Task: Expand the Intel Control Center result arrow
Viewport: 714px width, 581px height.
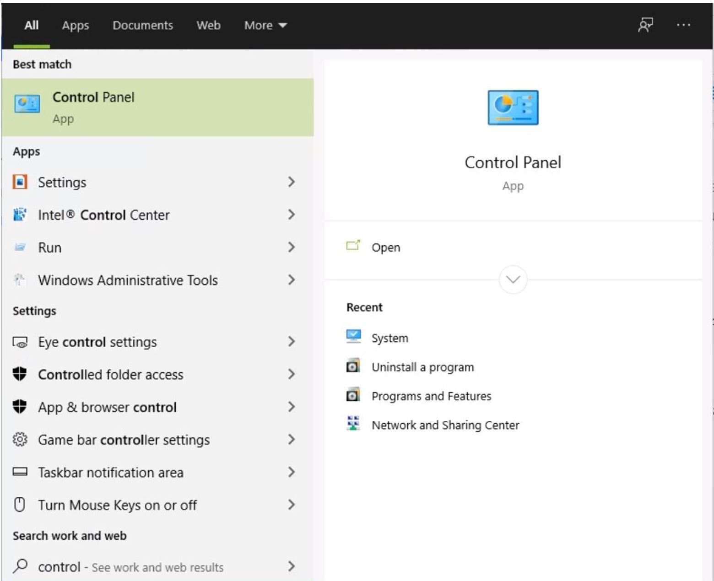Action: point(292,215)
